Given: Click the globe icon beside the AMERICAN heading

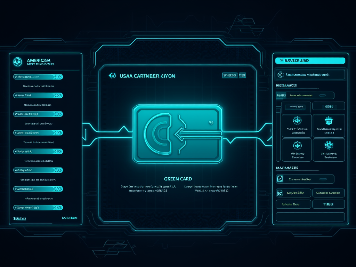Looking at the screenshot, I should point(17,62).
